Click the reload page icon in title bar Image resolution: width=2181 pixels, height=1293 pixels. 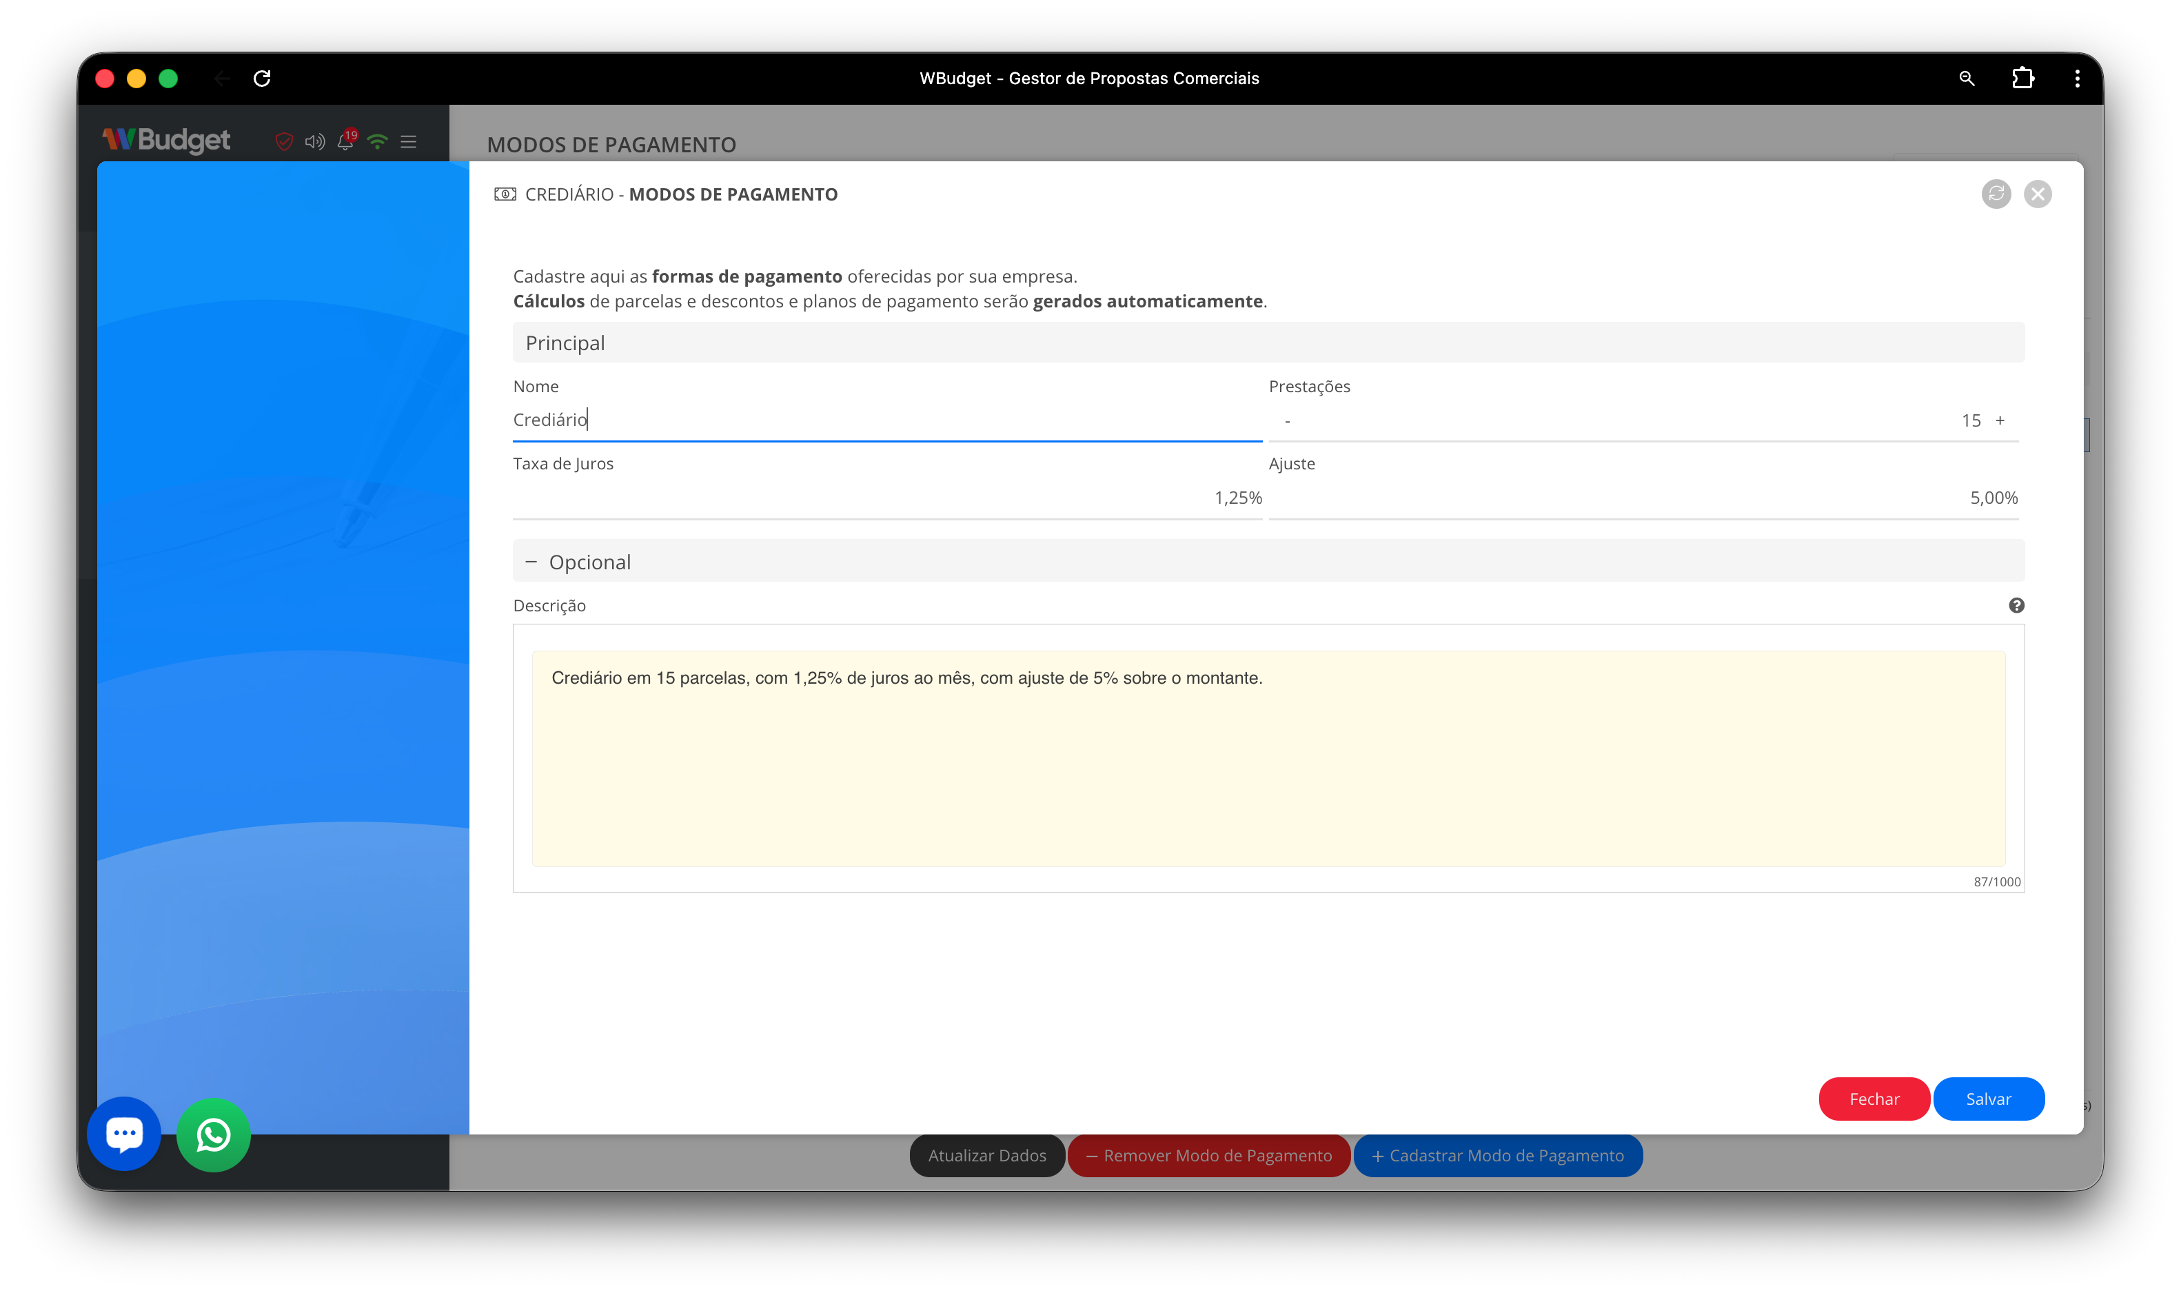tap(261, 79)
